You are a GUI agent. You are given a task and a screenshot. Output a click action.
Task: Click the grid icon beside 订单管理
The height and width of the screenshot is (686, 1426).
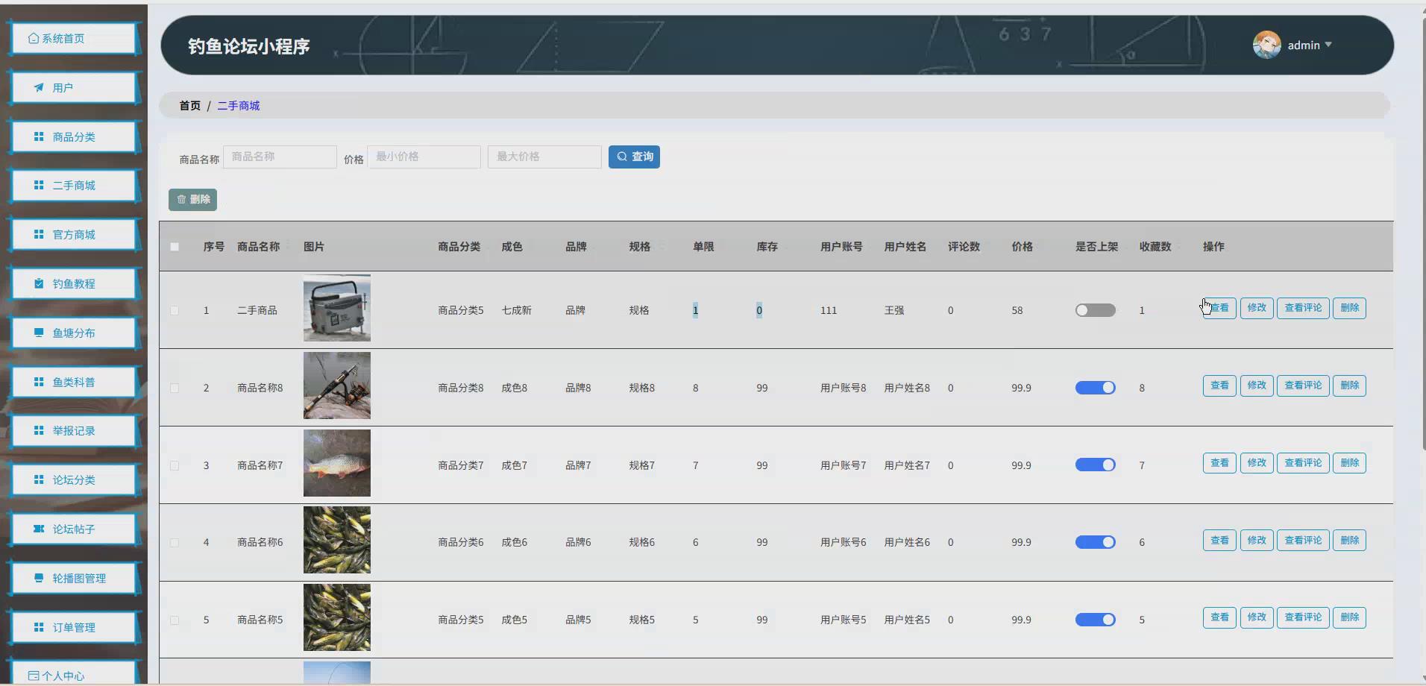tap(39, 627)
